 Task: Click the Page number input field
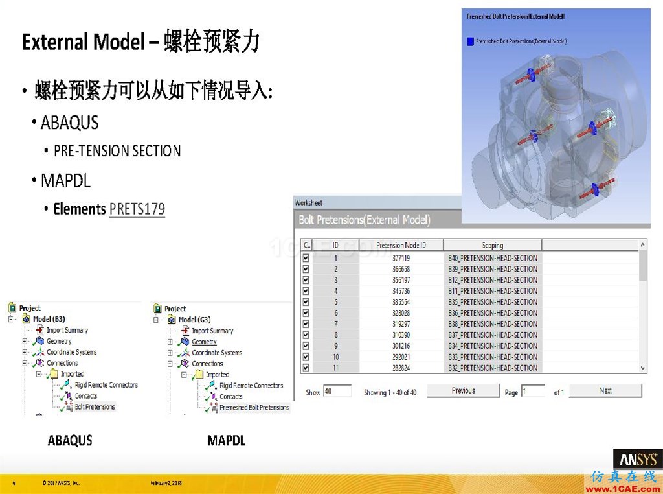pyautogui.click(x=534, y=391)
